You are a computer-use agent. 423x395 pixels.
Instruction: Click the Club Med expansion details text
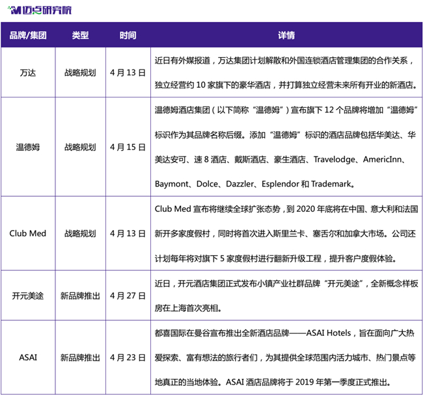[286, 233]
